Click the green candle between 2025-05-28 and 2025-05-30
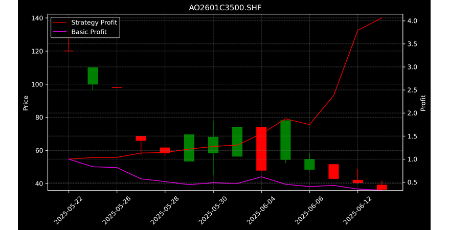The width and height of the screenshot is (449, 230). 189,148
